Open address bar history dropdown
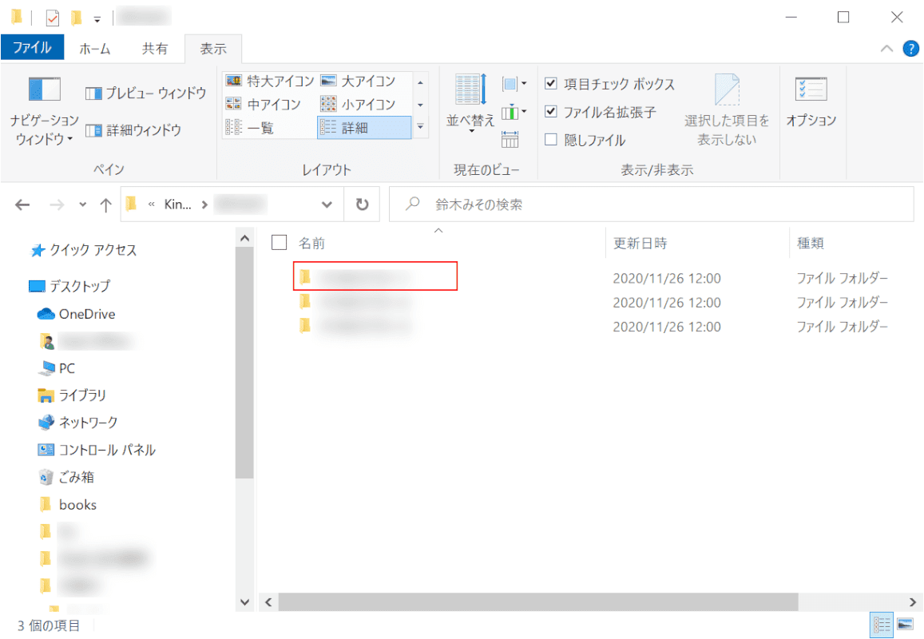 [x=327, y=204]
